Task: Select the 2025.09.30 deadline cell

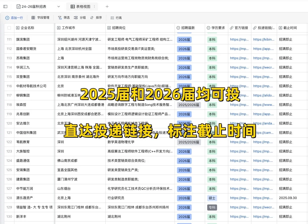Action: (x=292, y=198)
